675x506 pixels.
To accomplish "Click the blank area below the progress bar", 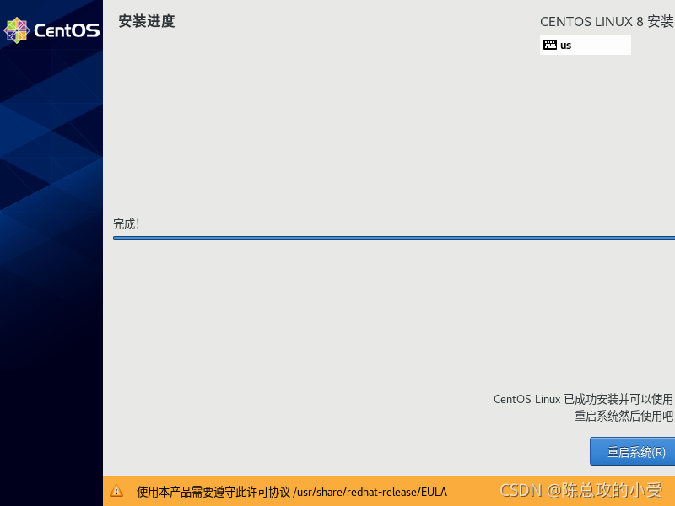I will click(337, 320).
